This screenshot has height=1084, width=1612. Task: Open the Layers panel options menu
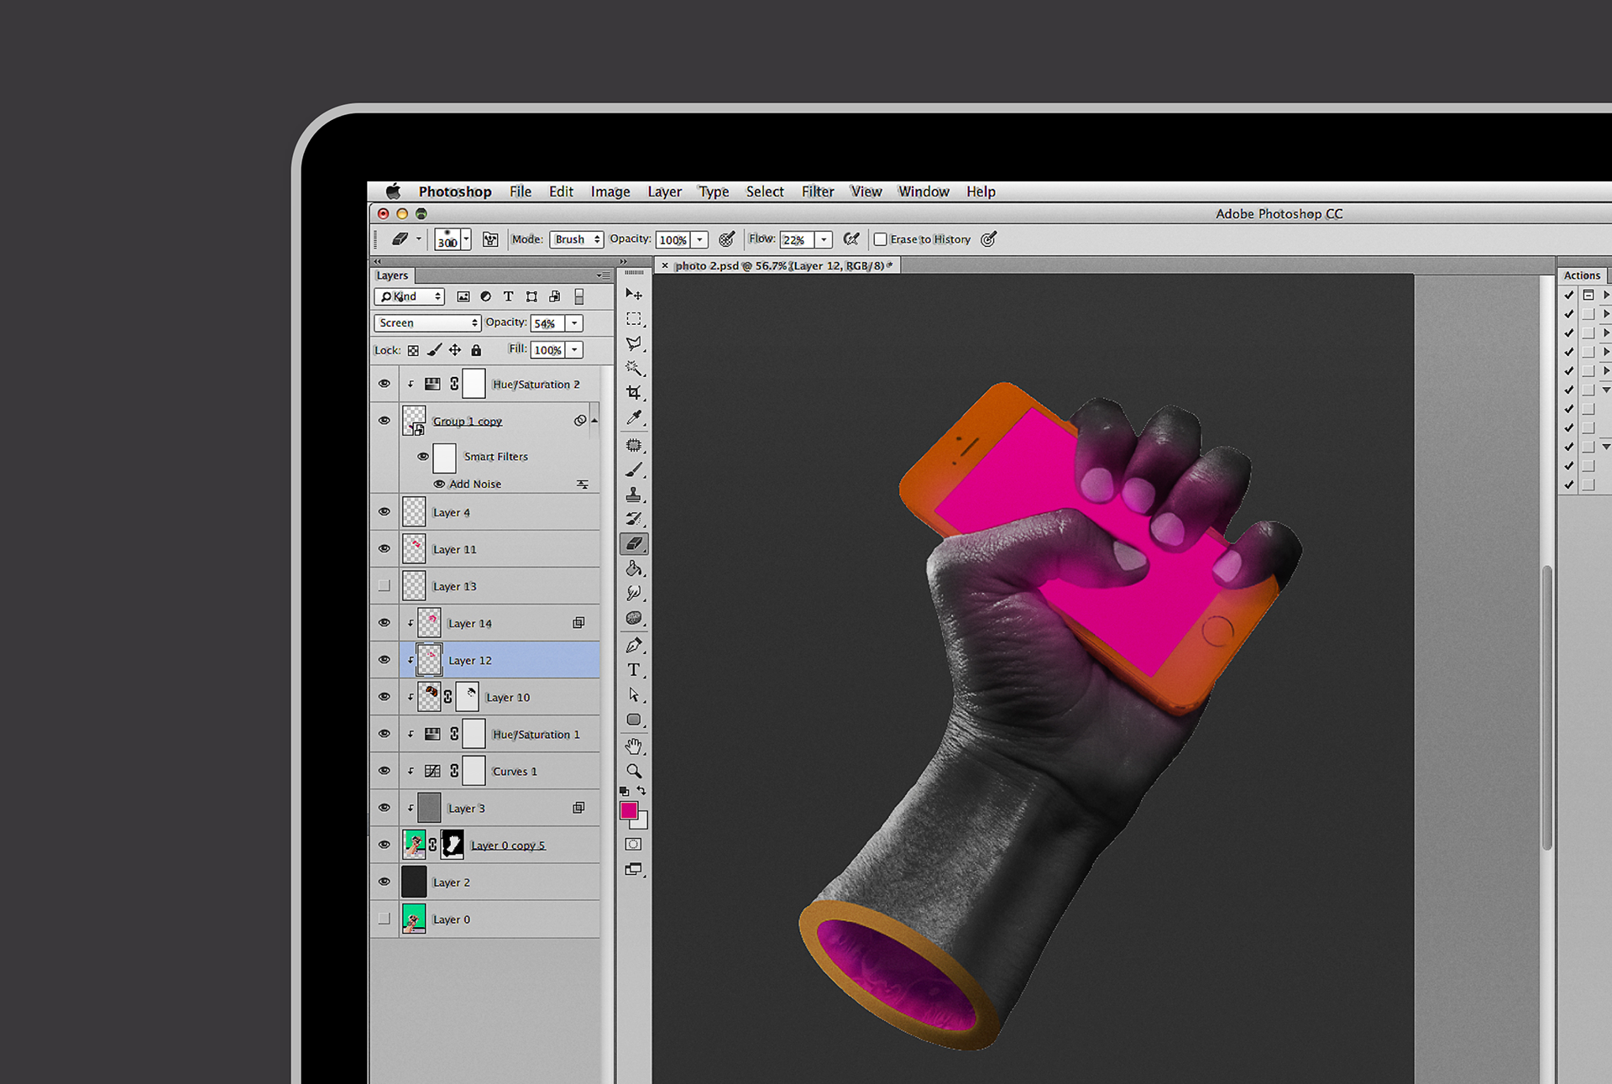(604, 275)
